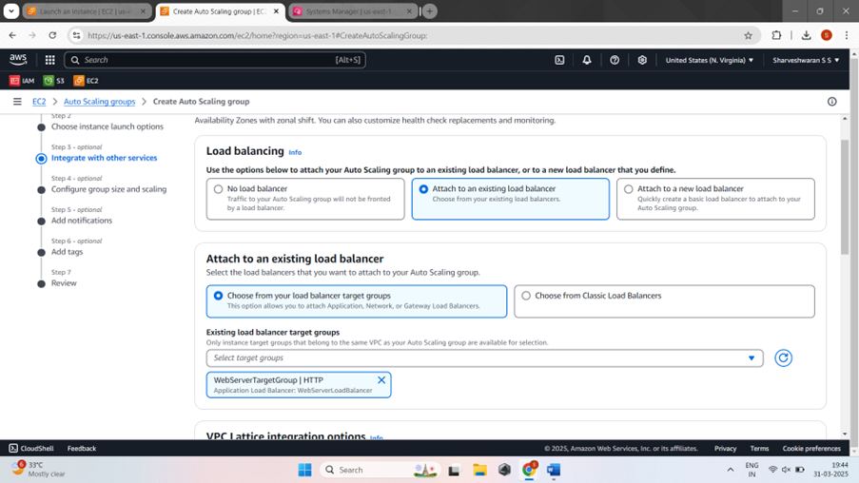
Task: Open Chrome three-dot menu
Action: tap(847, 35)
